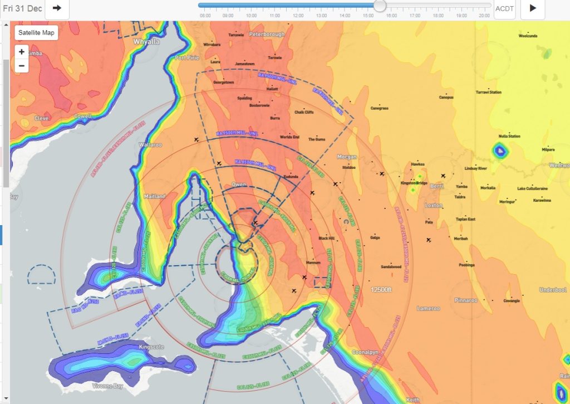Jump to 20:00 on the time scale
Screen dimensions: 570x404
click(x=484, y=16)
